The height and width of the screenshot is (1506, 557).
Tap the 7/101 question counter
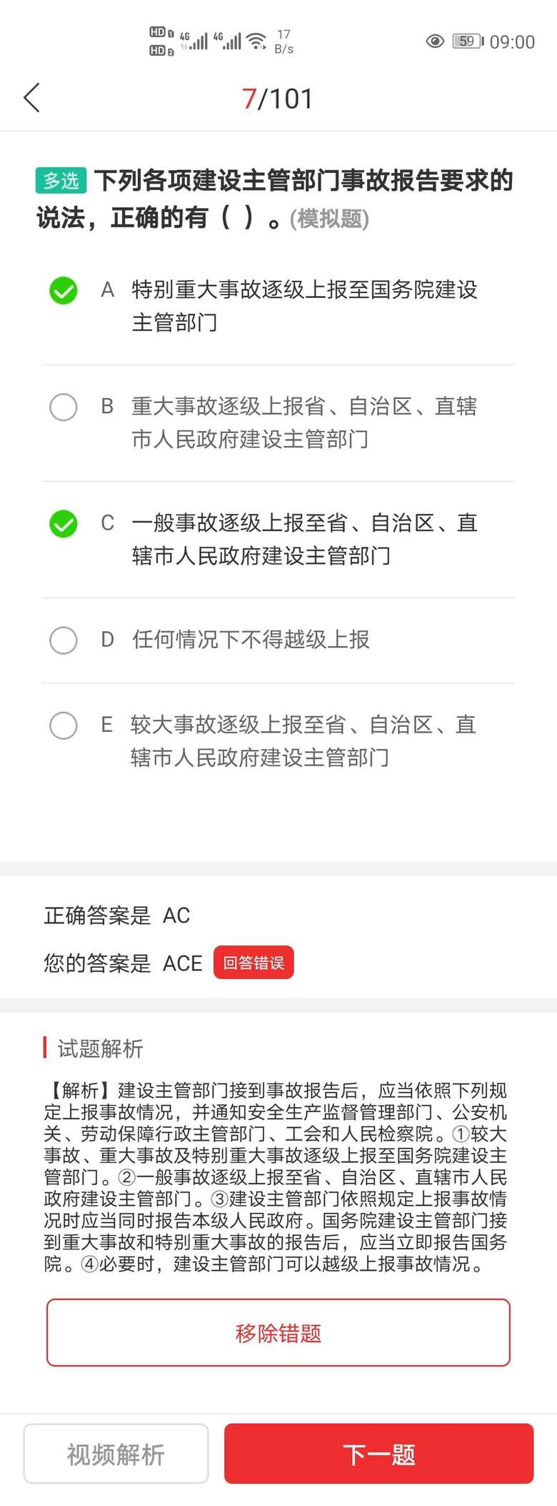[278, 99]
